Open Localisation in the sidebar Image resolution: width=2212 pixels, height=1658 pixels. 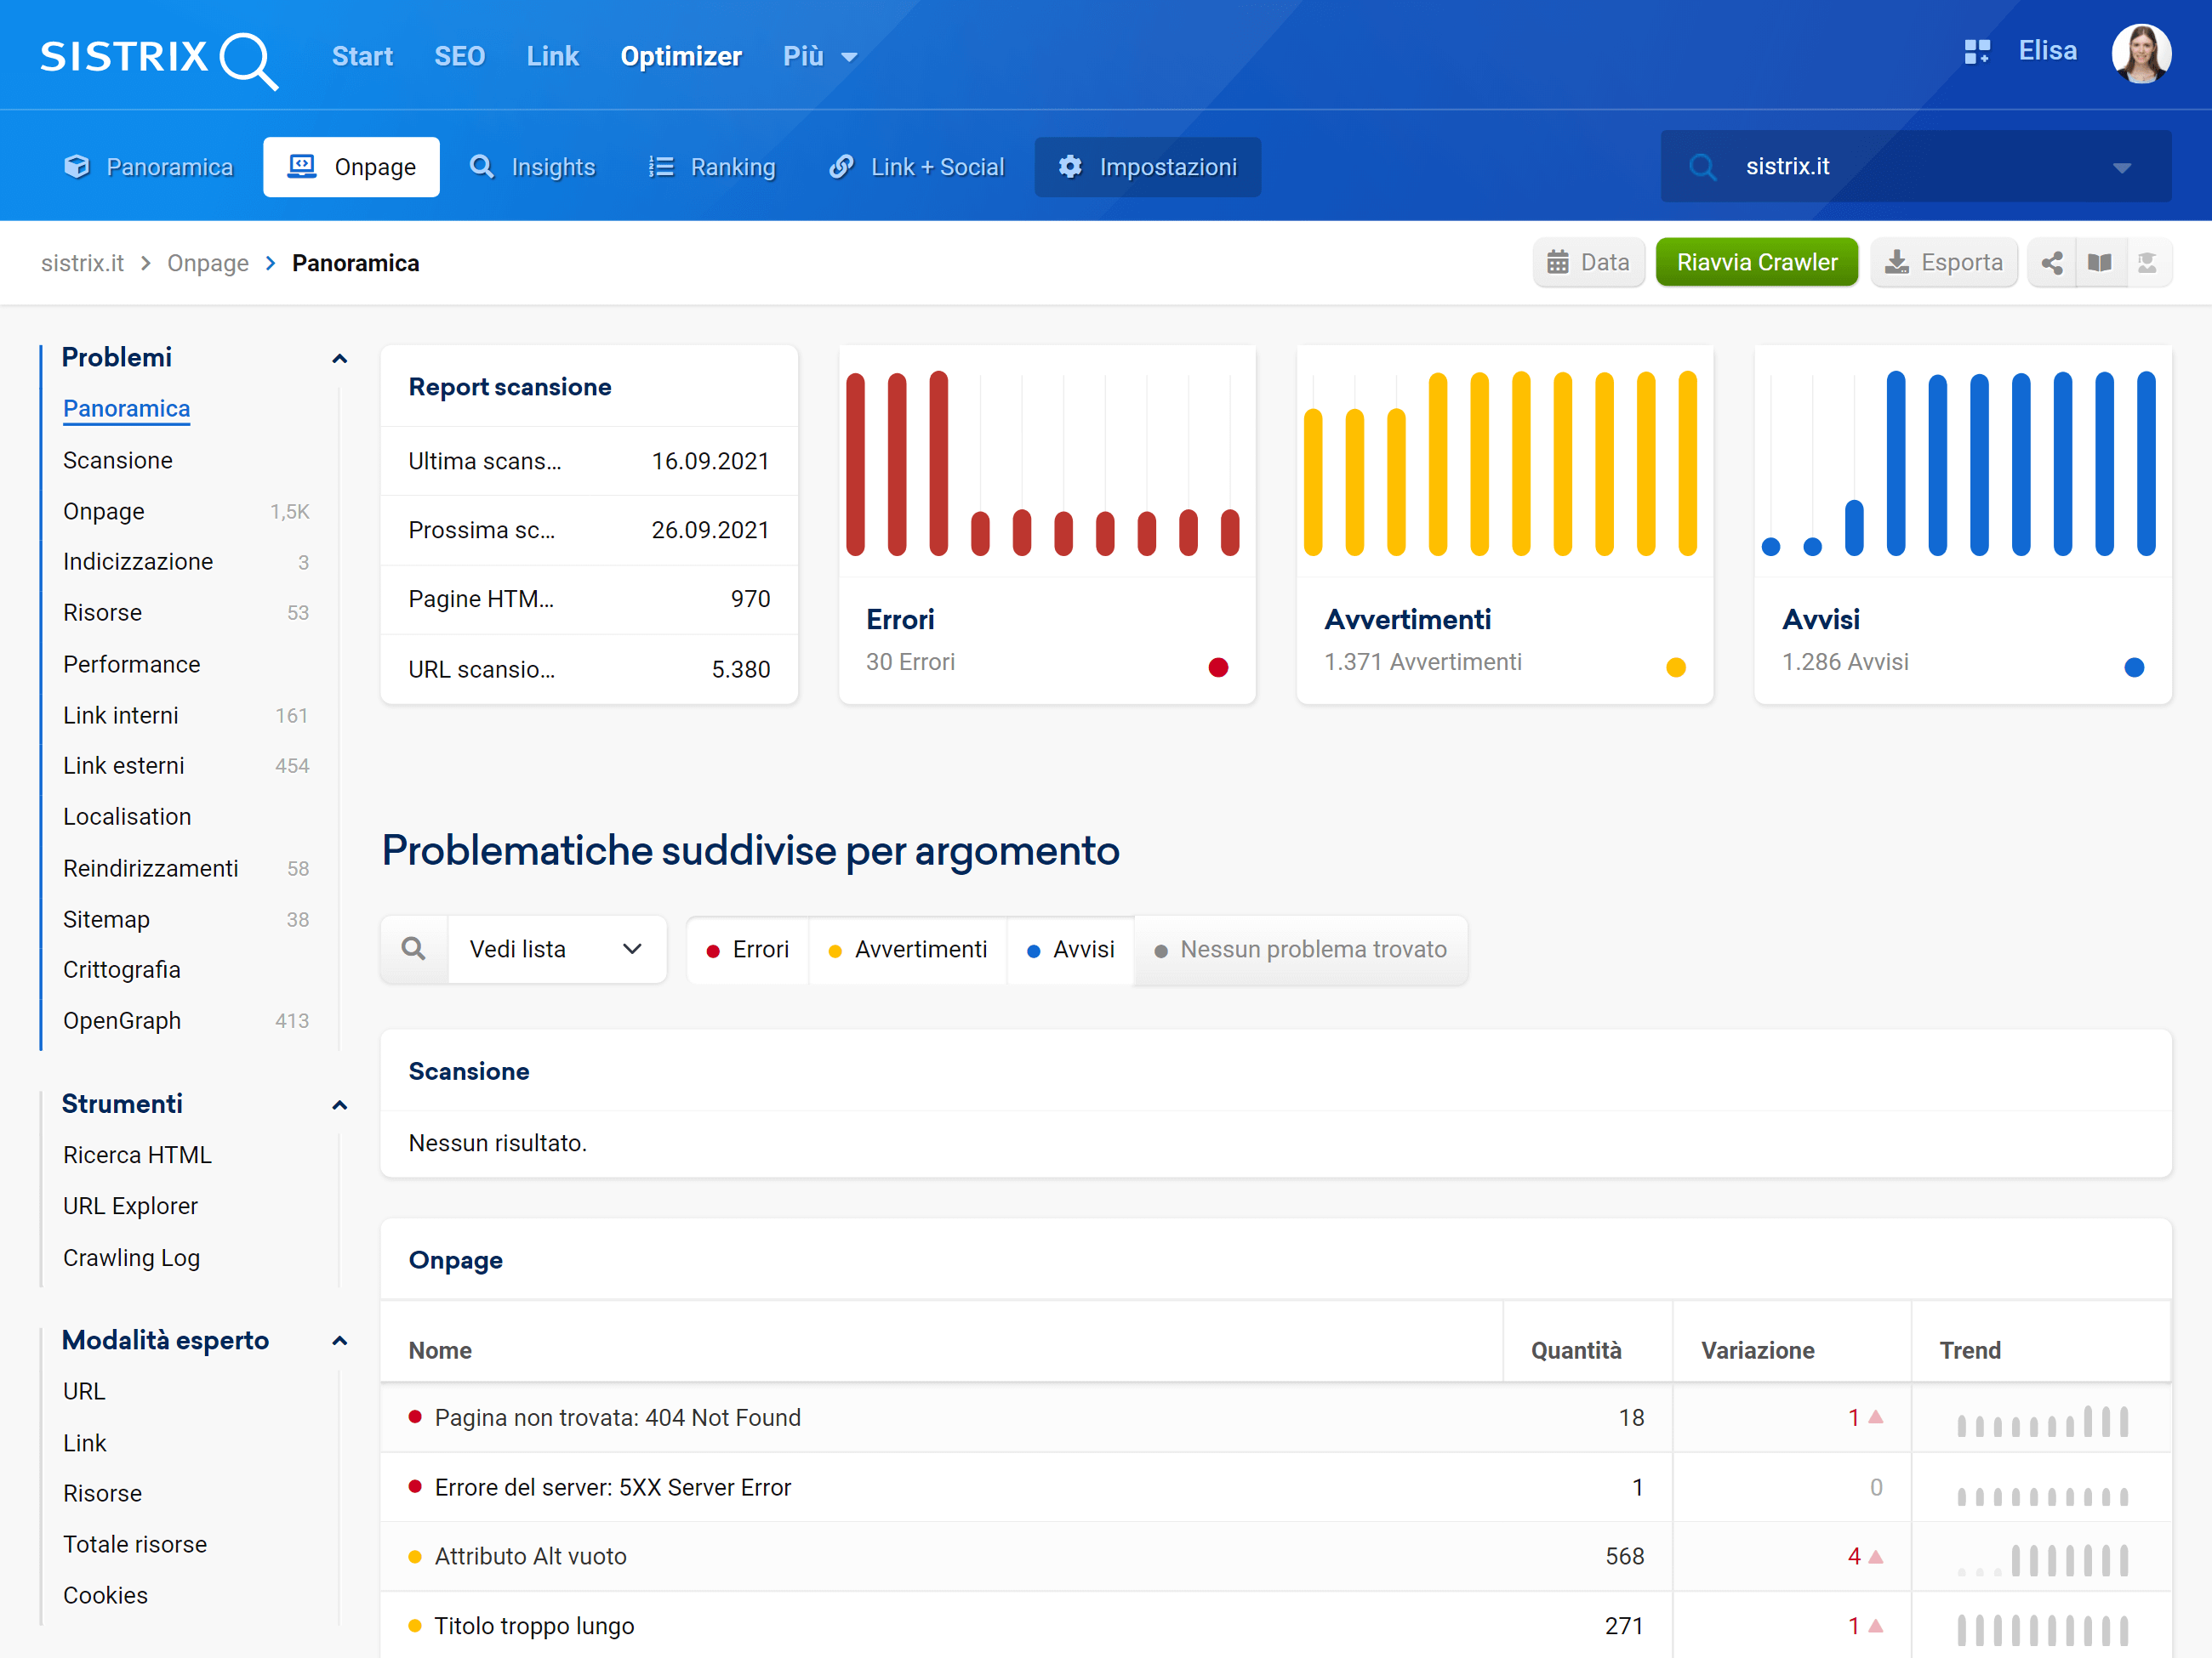(127, 816)
